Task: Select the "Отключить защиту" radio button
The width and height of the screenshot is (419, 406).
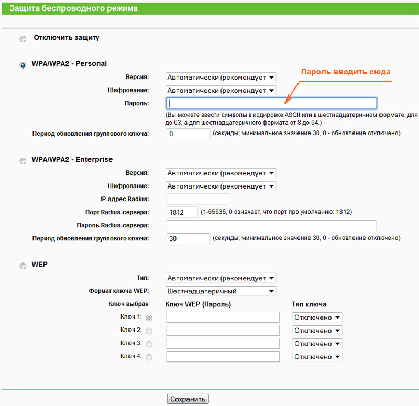Action: tap(23, 39)
